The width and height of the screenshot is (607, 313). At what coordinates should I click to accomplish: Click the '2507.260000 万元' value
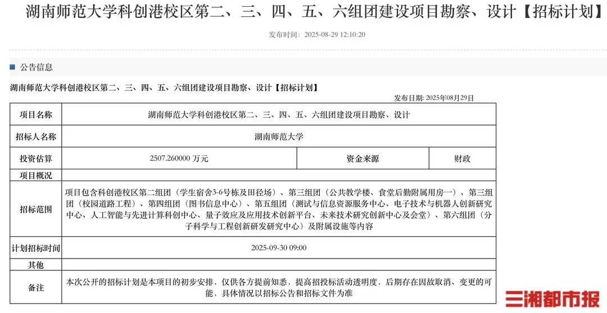click(179, 158)
